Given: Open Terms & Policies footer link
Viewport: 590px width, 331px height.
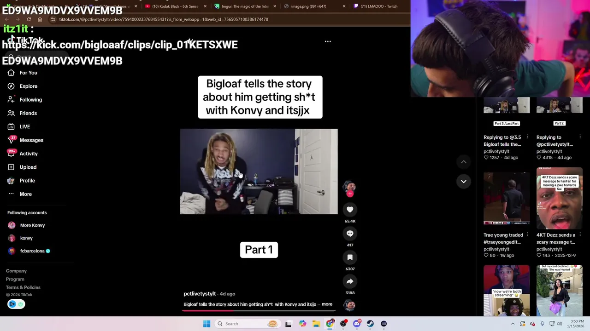Looking at the screenshot, I should point(23,287).
